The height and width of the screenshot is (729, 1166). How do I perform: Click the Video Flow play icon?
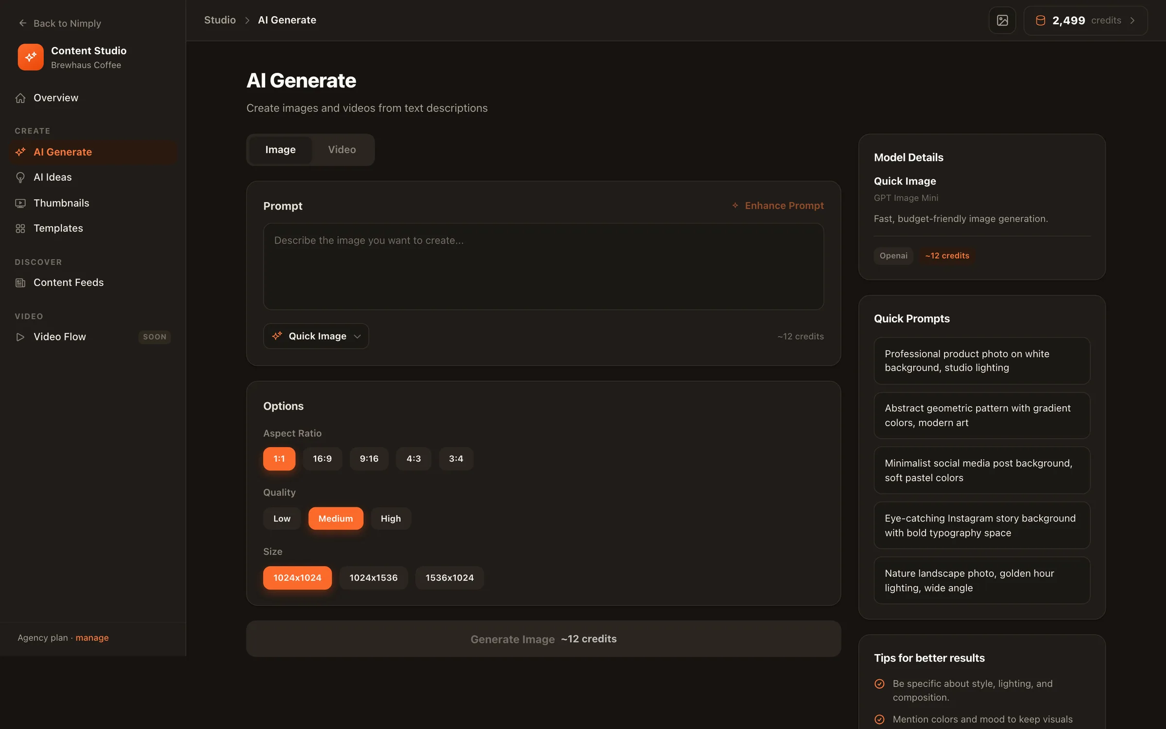point(20,337)
